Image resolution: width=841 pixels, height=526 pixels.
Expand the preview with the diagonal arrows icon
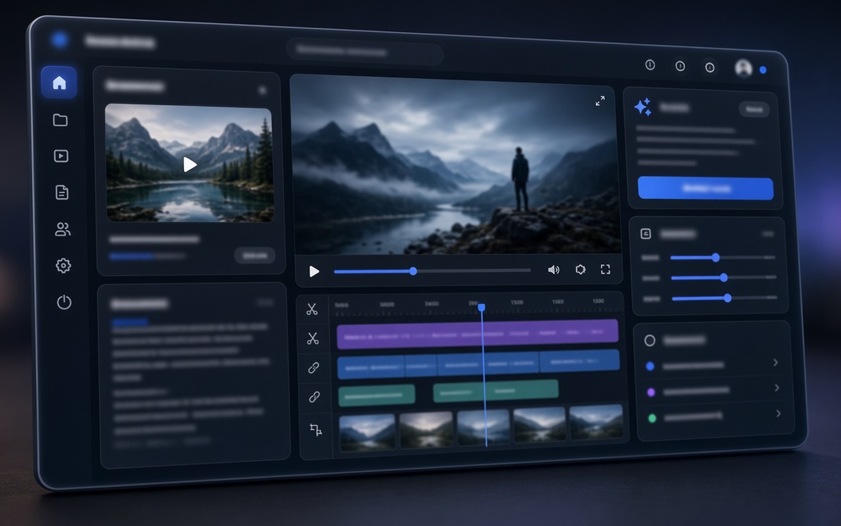click(600, 101)
